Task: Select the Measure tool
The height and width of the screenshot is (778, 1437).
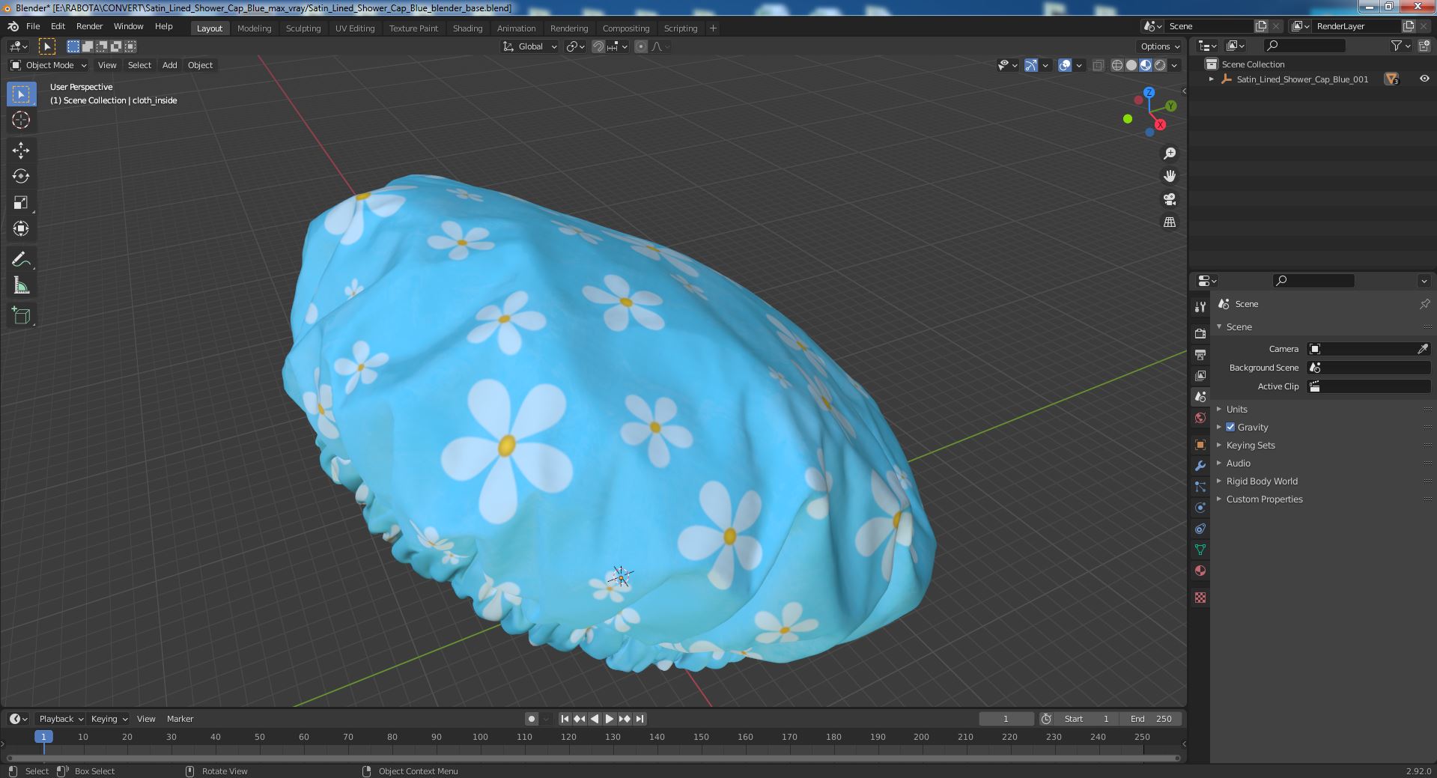Action: (21, 285)
